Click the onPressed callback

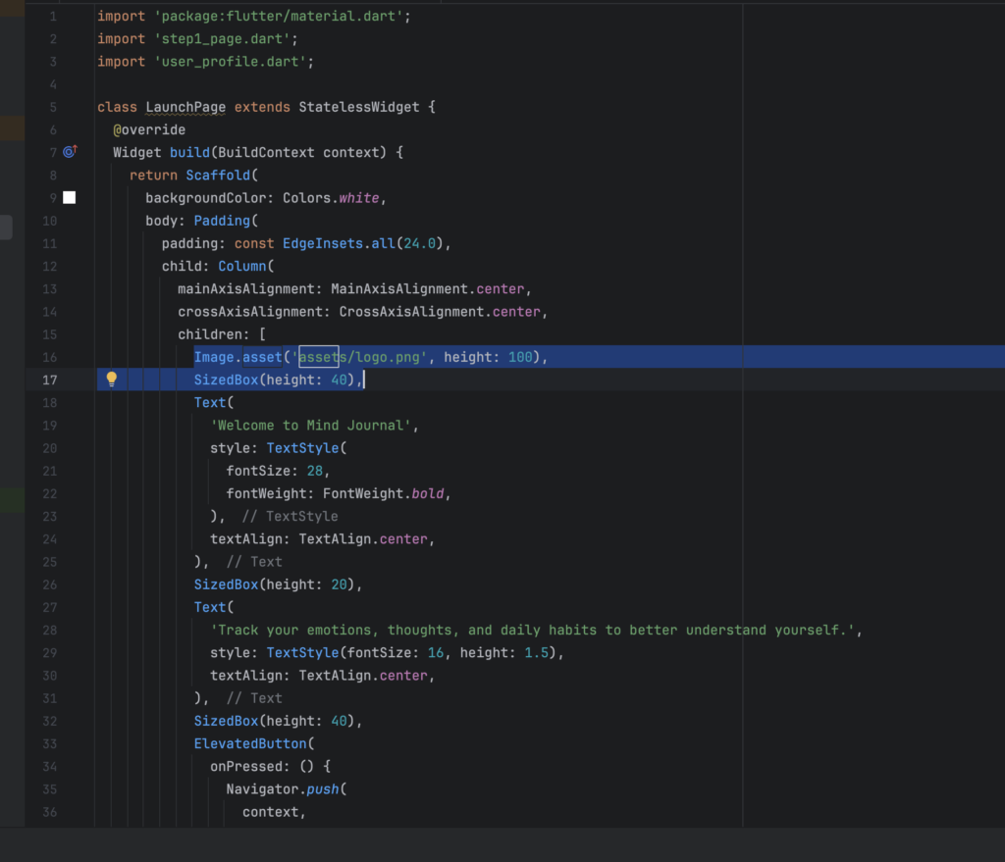click(246, 767)
